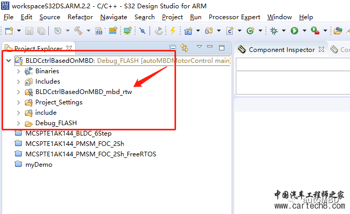
Task: Click the new C source file icon
Action: tap(230, 31)
